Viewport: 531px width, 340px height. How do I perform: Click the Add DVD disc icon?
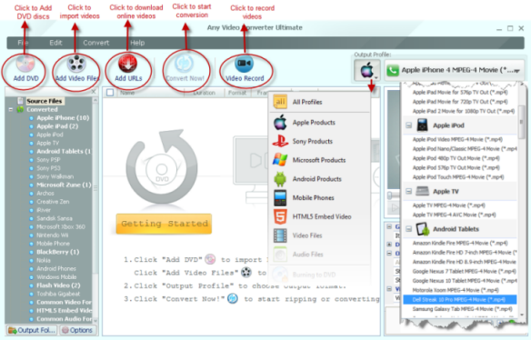click(25, 64)
